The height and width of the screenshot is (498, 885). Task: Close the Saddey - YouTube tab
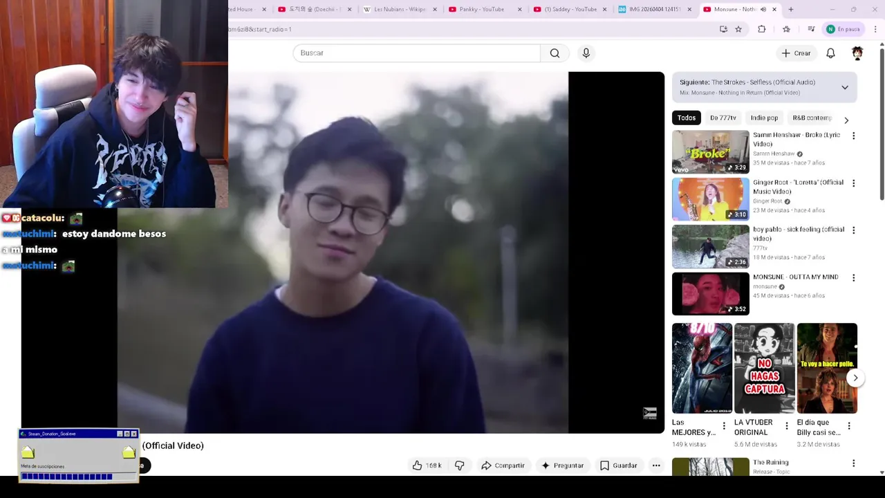coord(605,9)
